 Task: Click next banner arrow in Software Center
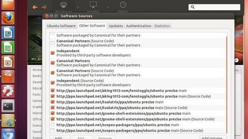pyautogui.click(x=236, y=60)
